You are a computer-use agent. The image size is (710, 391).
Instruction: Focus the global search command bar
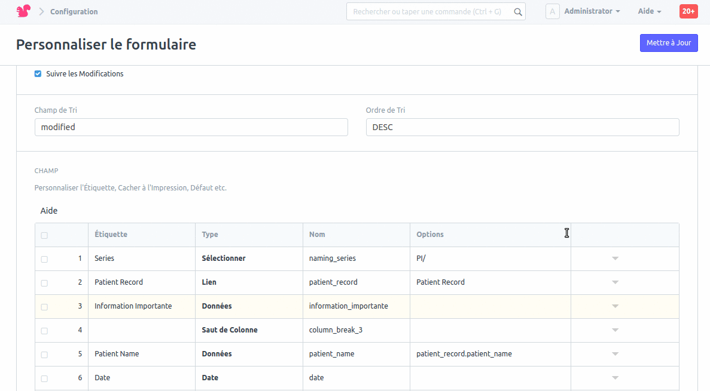428,11
